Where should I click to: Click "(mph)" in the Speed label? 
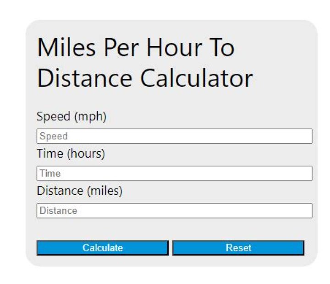89,117
